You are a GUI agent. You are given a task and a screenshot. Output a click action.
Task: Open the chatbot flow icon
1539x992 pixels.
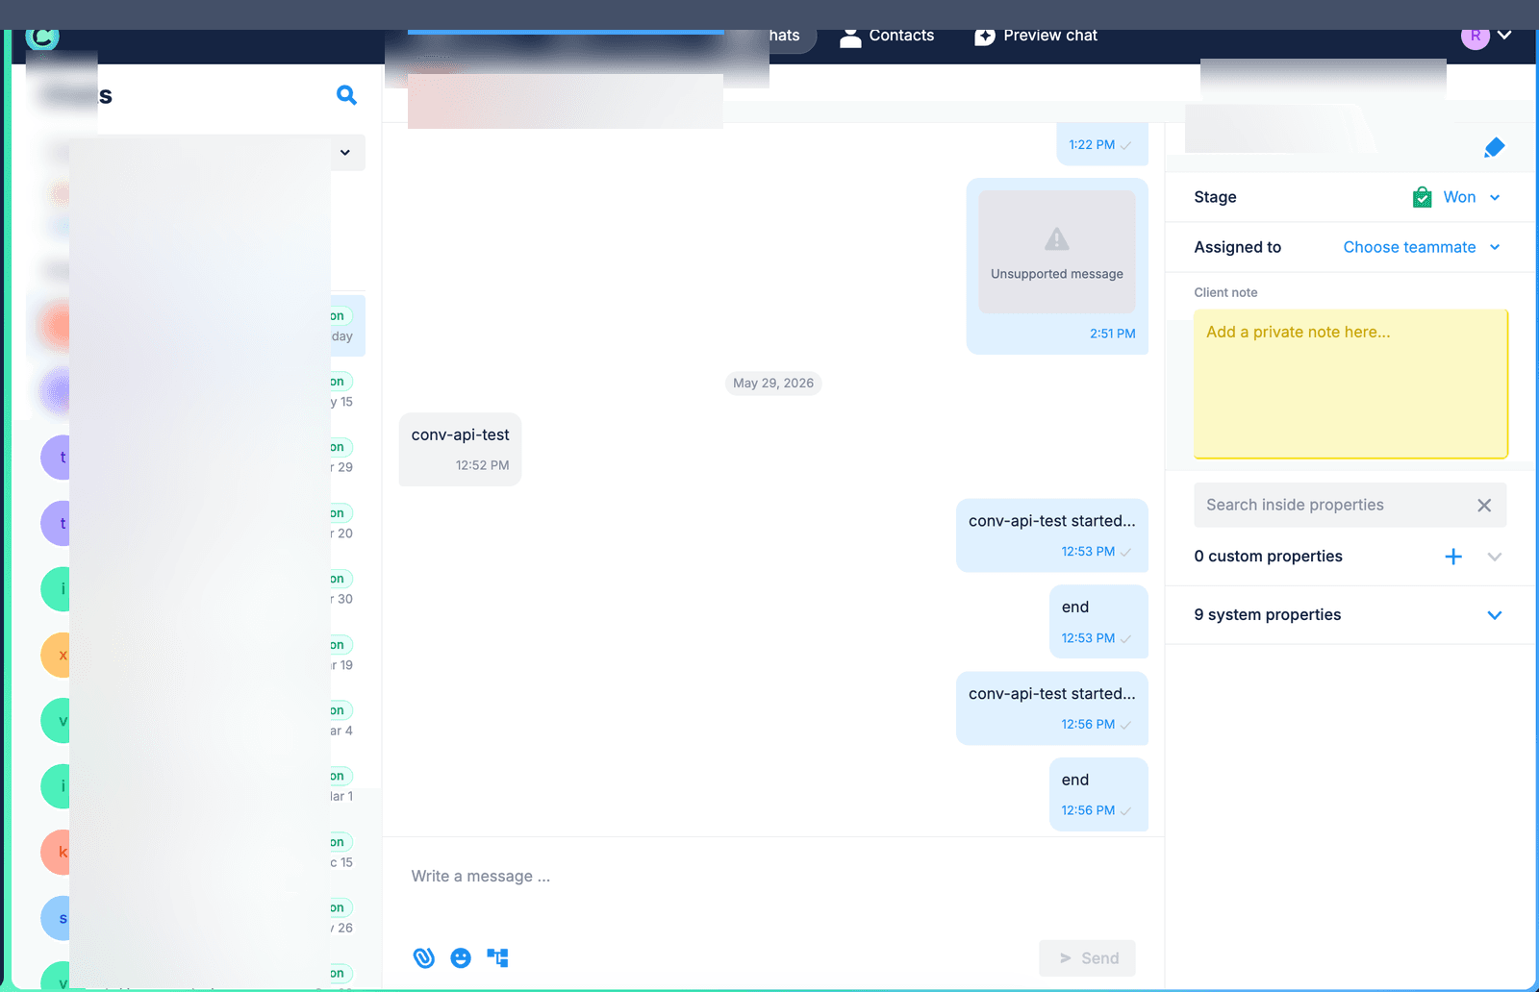point(497,957)
